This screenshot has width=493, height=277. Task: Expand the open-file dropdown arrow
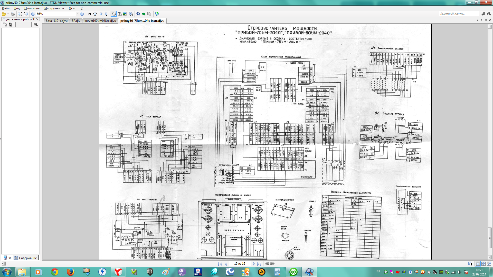tap(8, 14)
